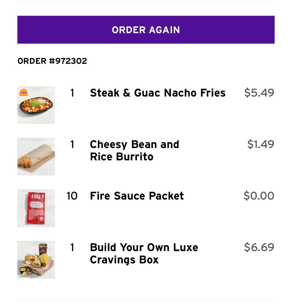
Task: Click the Limited Time badge on Nacho Fries
Action: point(24,93)
